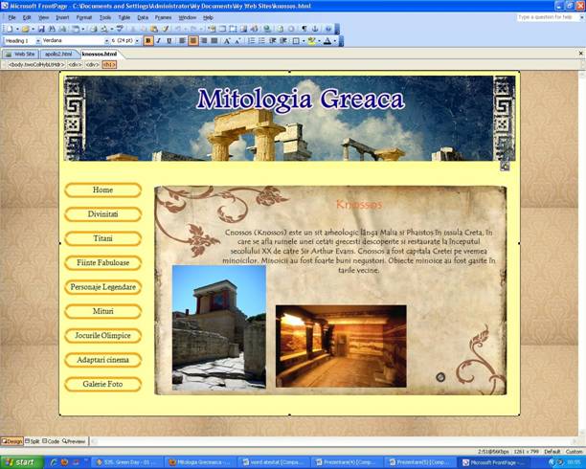This screenshot has width=586, height=469.
Task: Click the Preview in Browser magnifier icon
Action: (103, 29)
